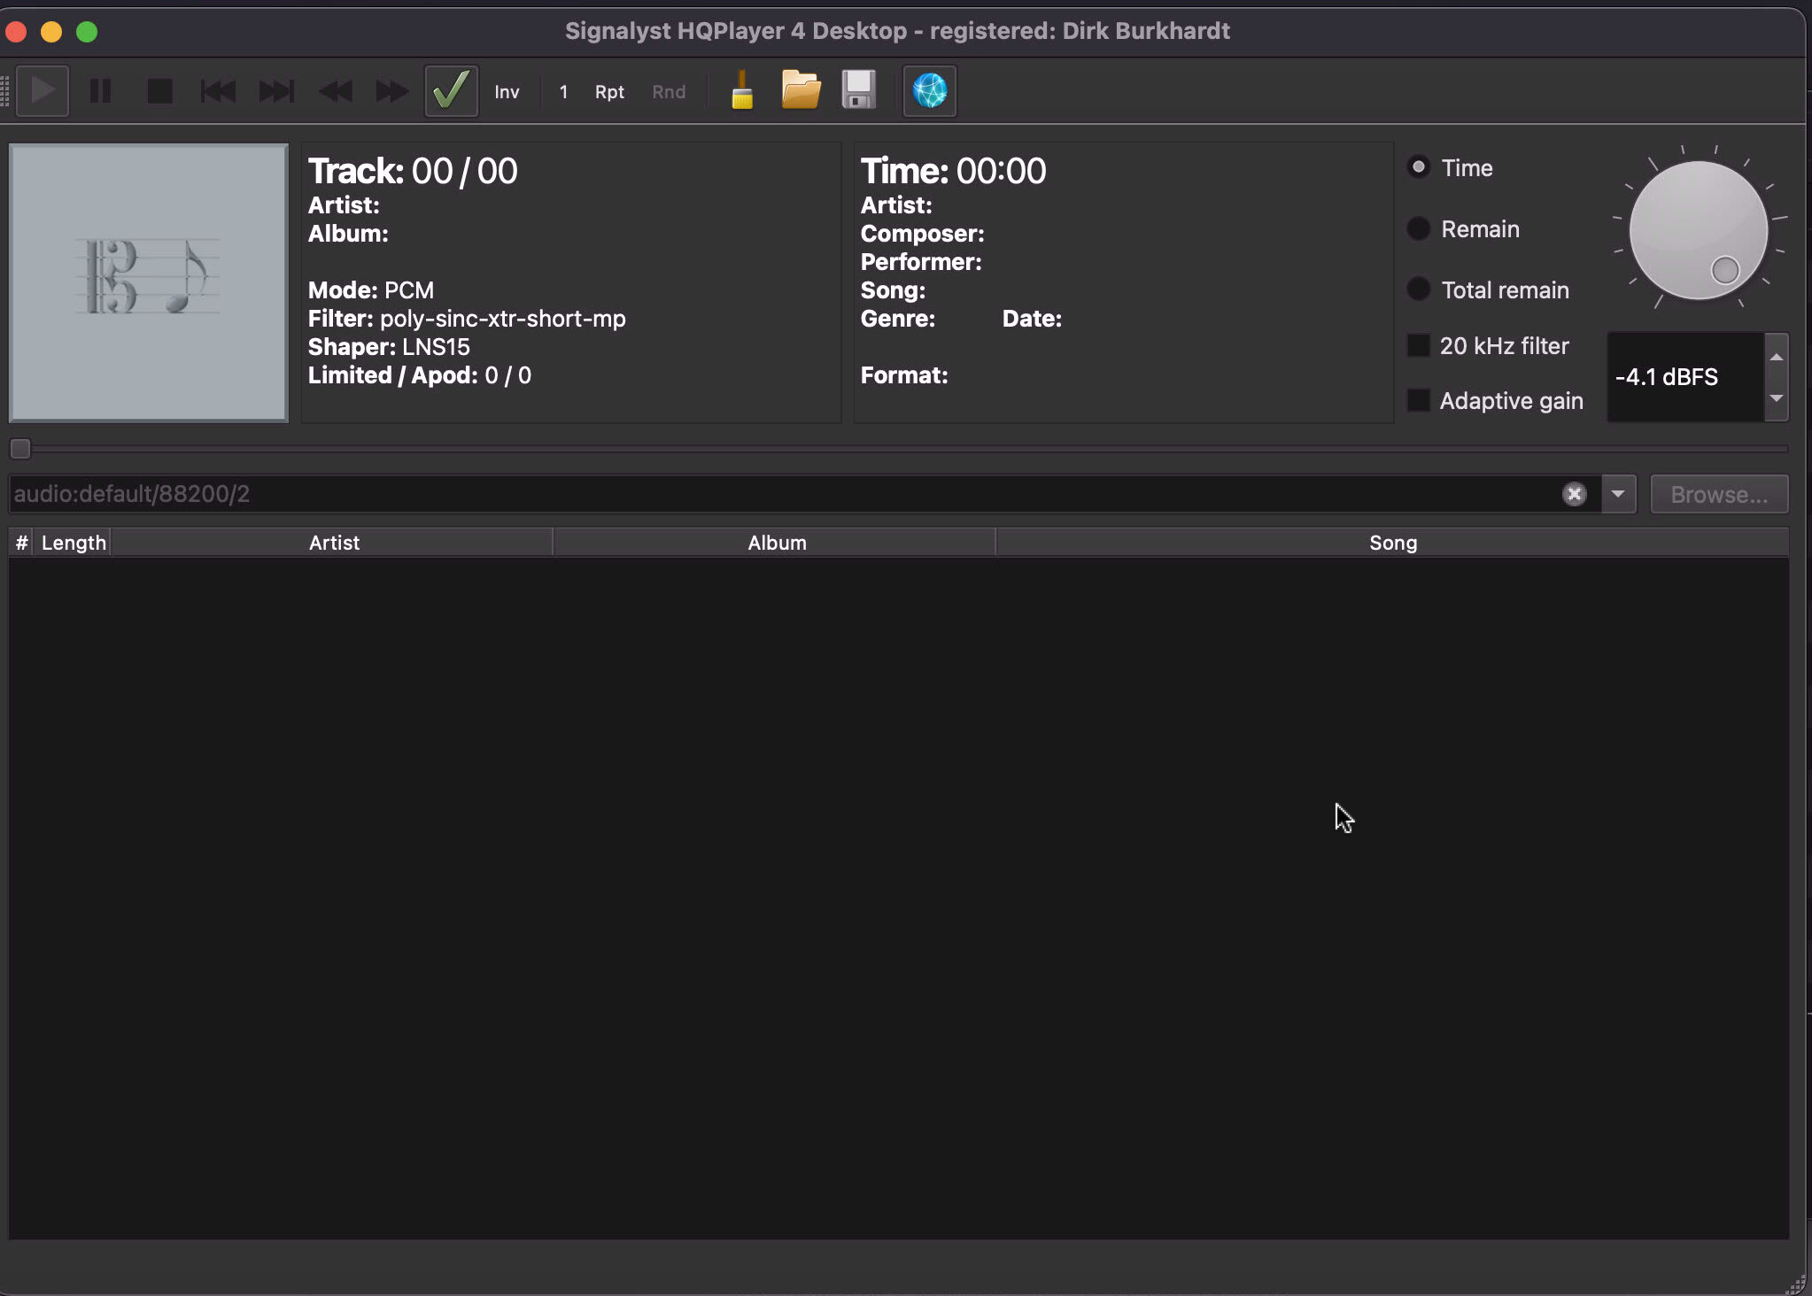Click the track position seek slider handle
This screenshot has height=1296, width=1812.
pos(20,449)
